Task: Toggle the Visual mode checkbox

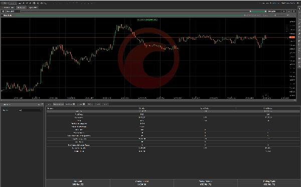Action: click(2, 15)
